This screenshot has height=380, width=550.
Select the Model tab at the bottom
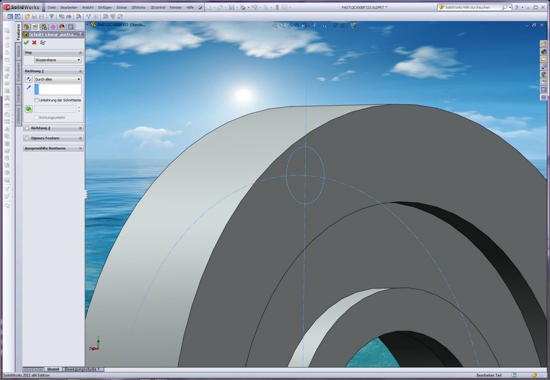[x=53, y=369]
